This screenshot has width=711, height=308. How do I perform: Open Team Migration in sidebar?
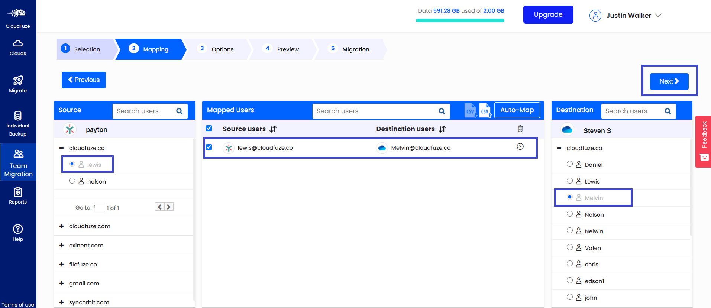[x=18, y=162]
